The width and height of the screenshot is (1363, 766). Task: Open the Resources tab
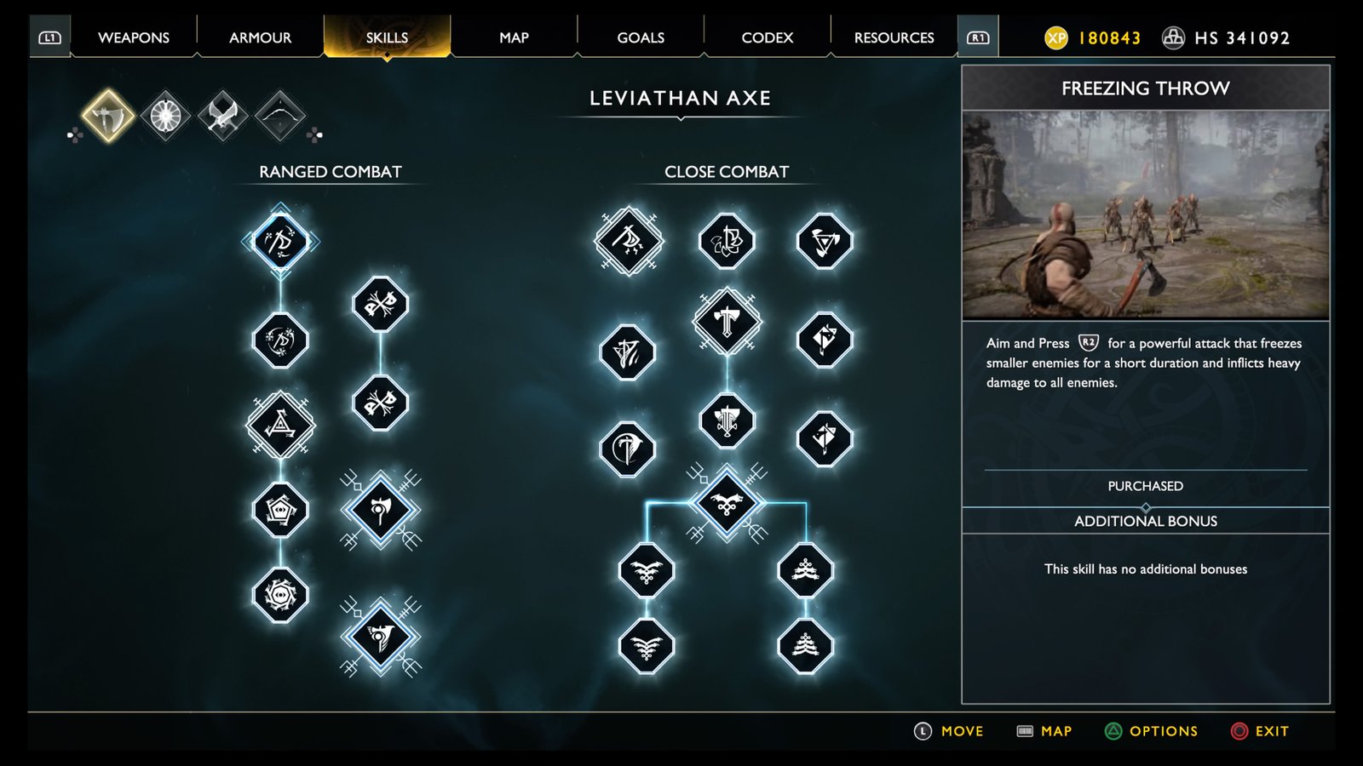pos(894,37)
